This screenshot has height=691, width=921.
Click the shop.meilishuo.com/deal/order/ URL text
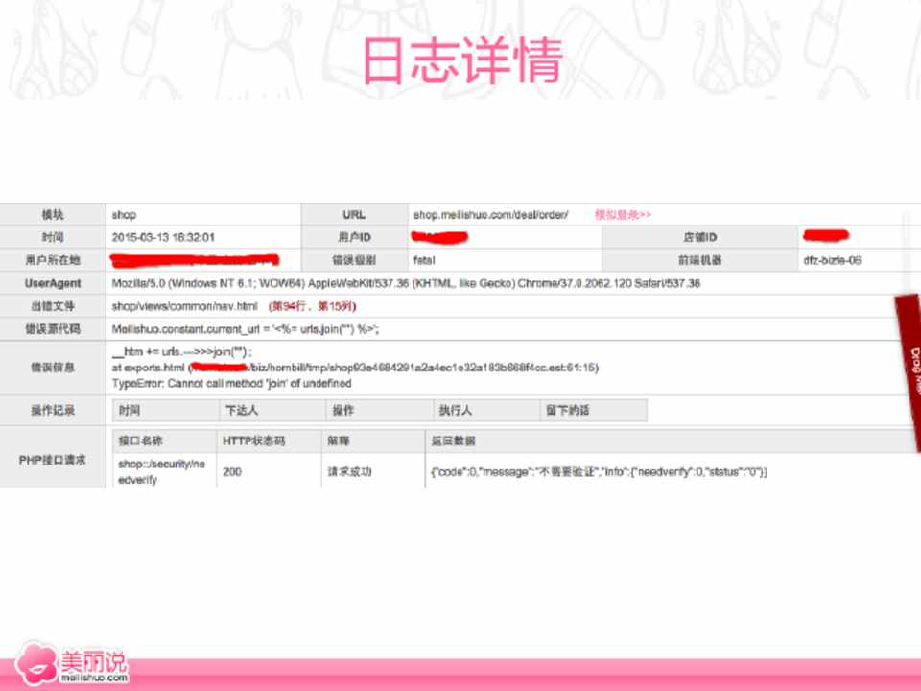[490, 215]
